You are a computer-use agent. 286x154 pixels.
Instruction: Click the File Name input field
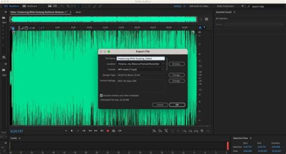point(141,58)
